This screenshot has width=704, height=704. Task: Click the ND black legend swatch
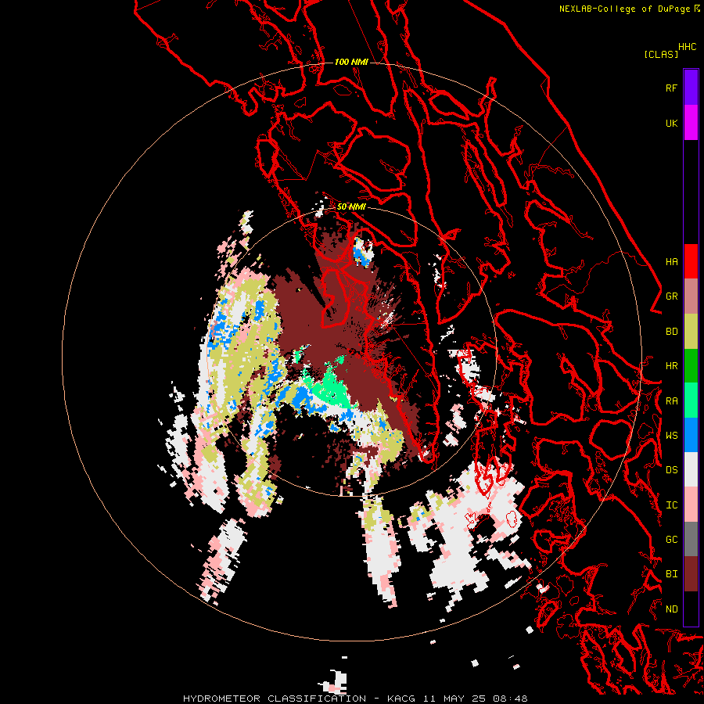(691, 609)
